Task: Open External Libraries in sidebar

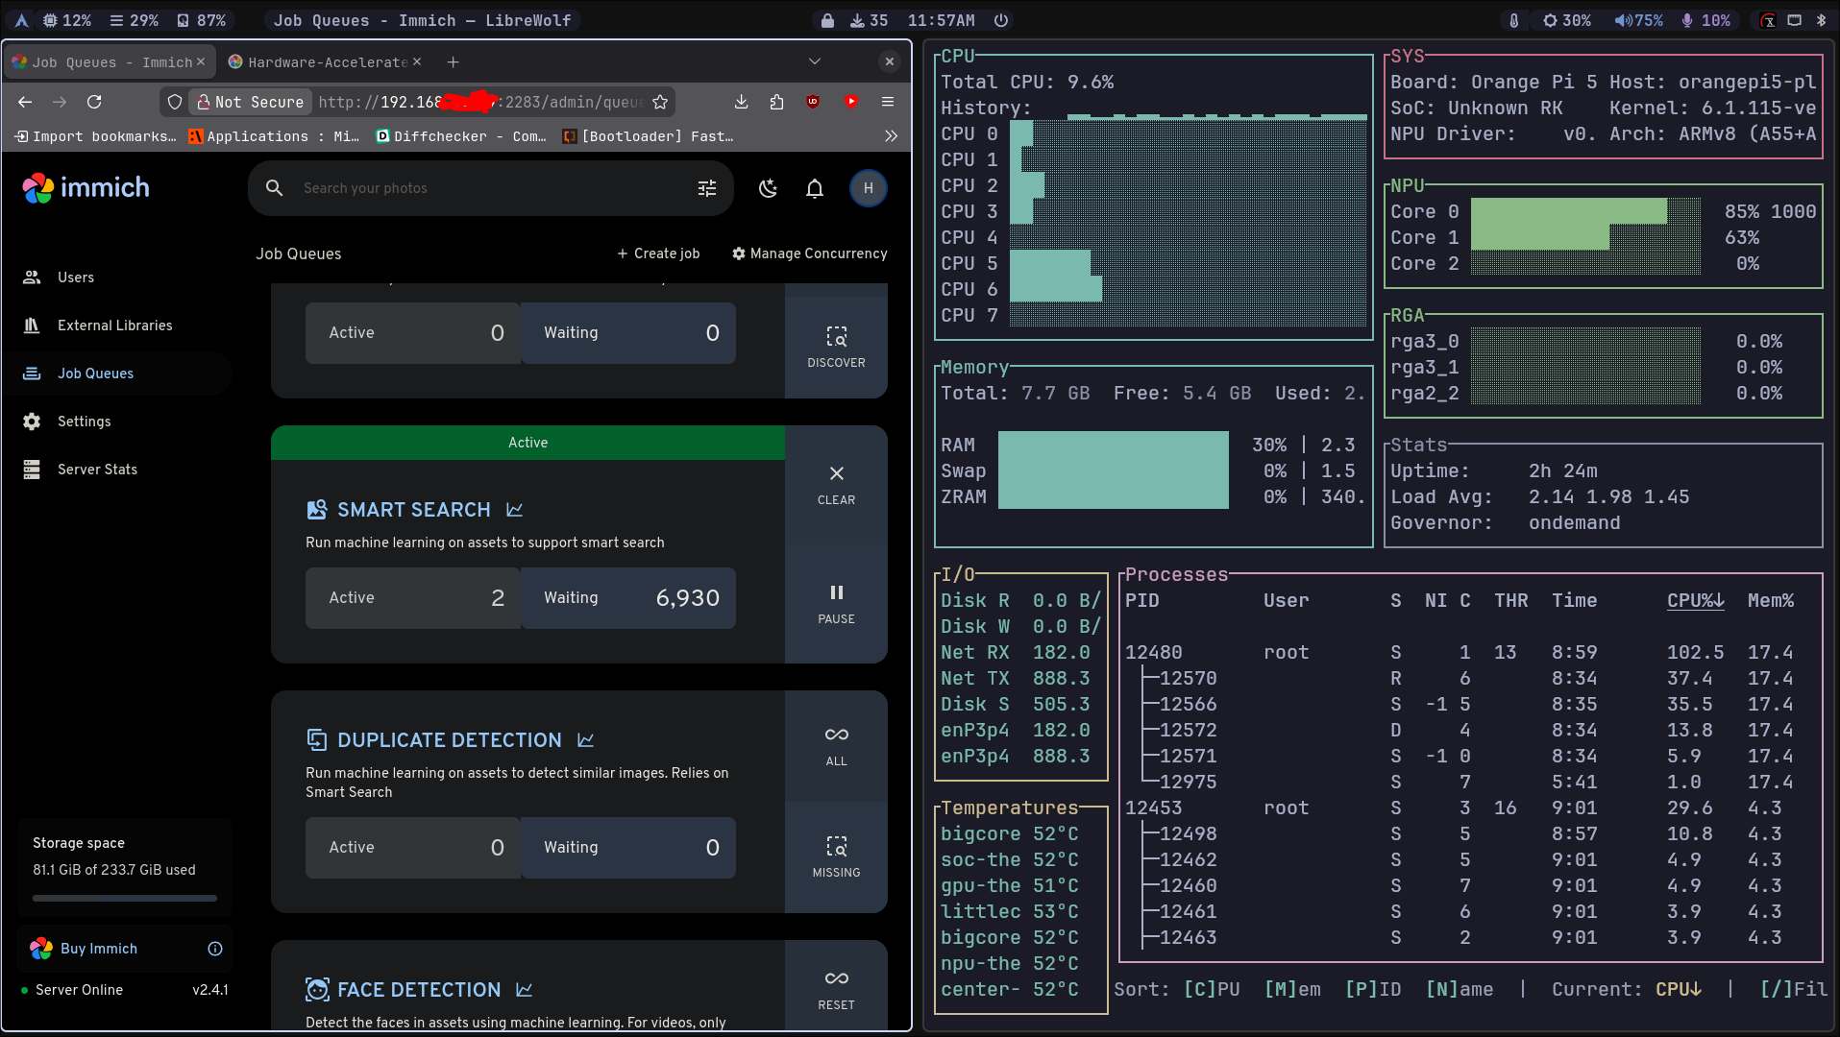Action: pos(117,326)
